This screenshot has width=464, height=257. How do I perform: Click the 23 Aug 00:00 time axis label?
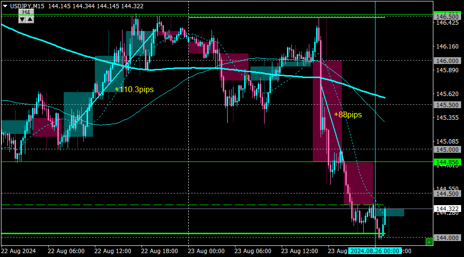tap(206, 251)
